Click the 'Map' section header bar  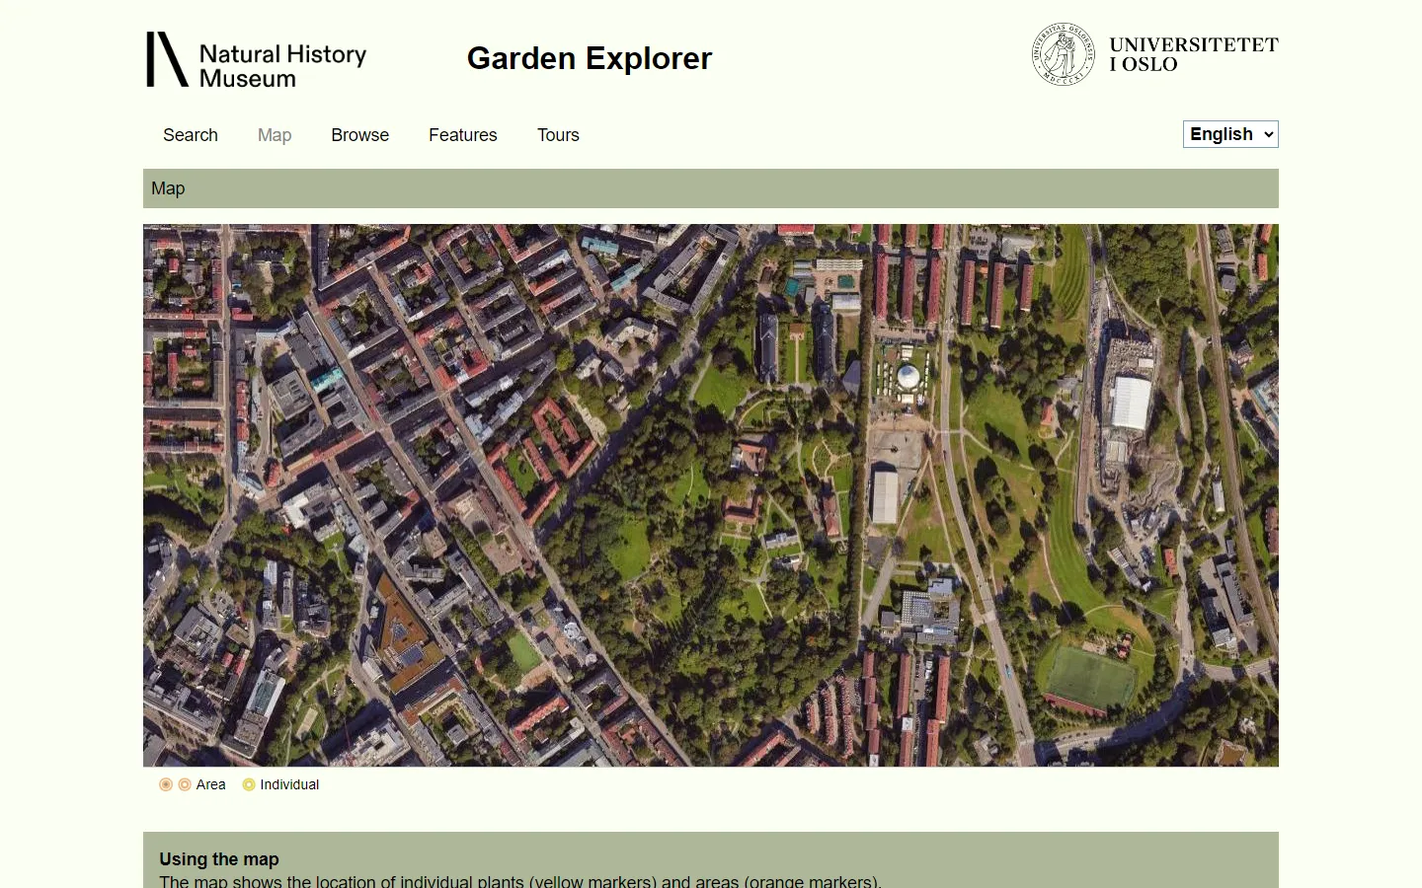click(711, 188)
